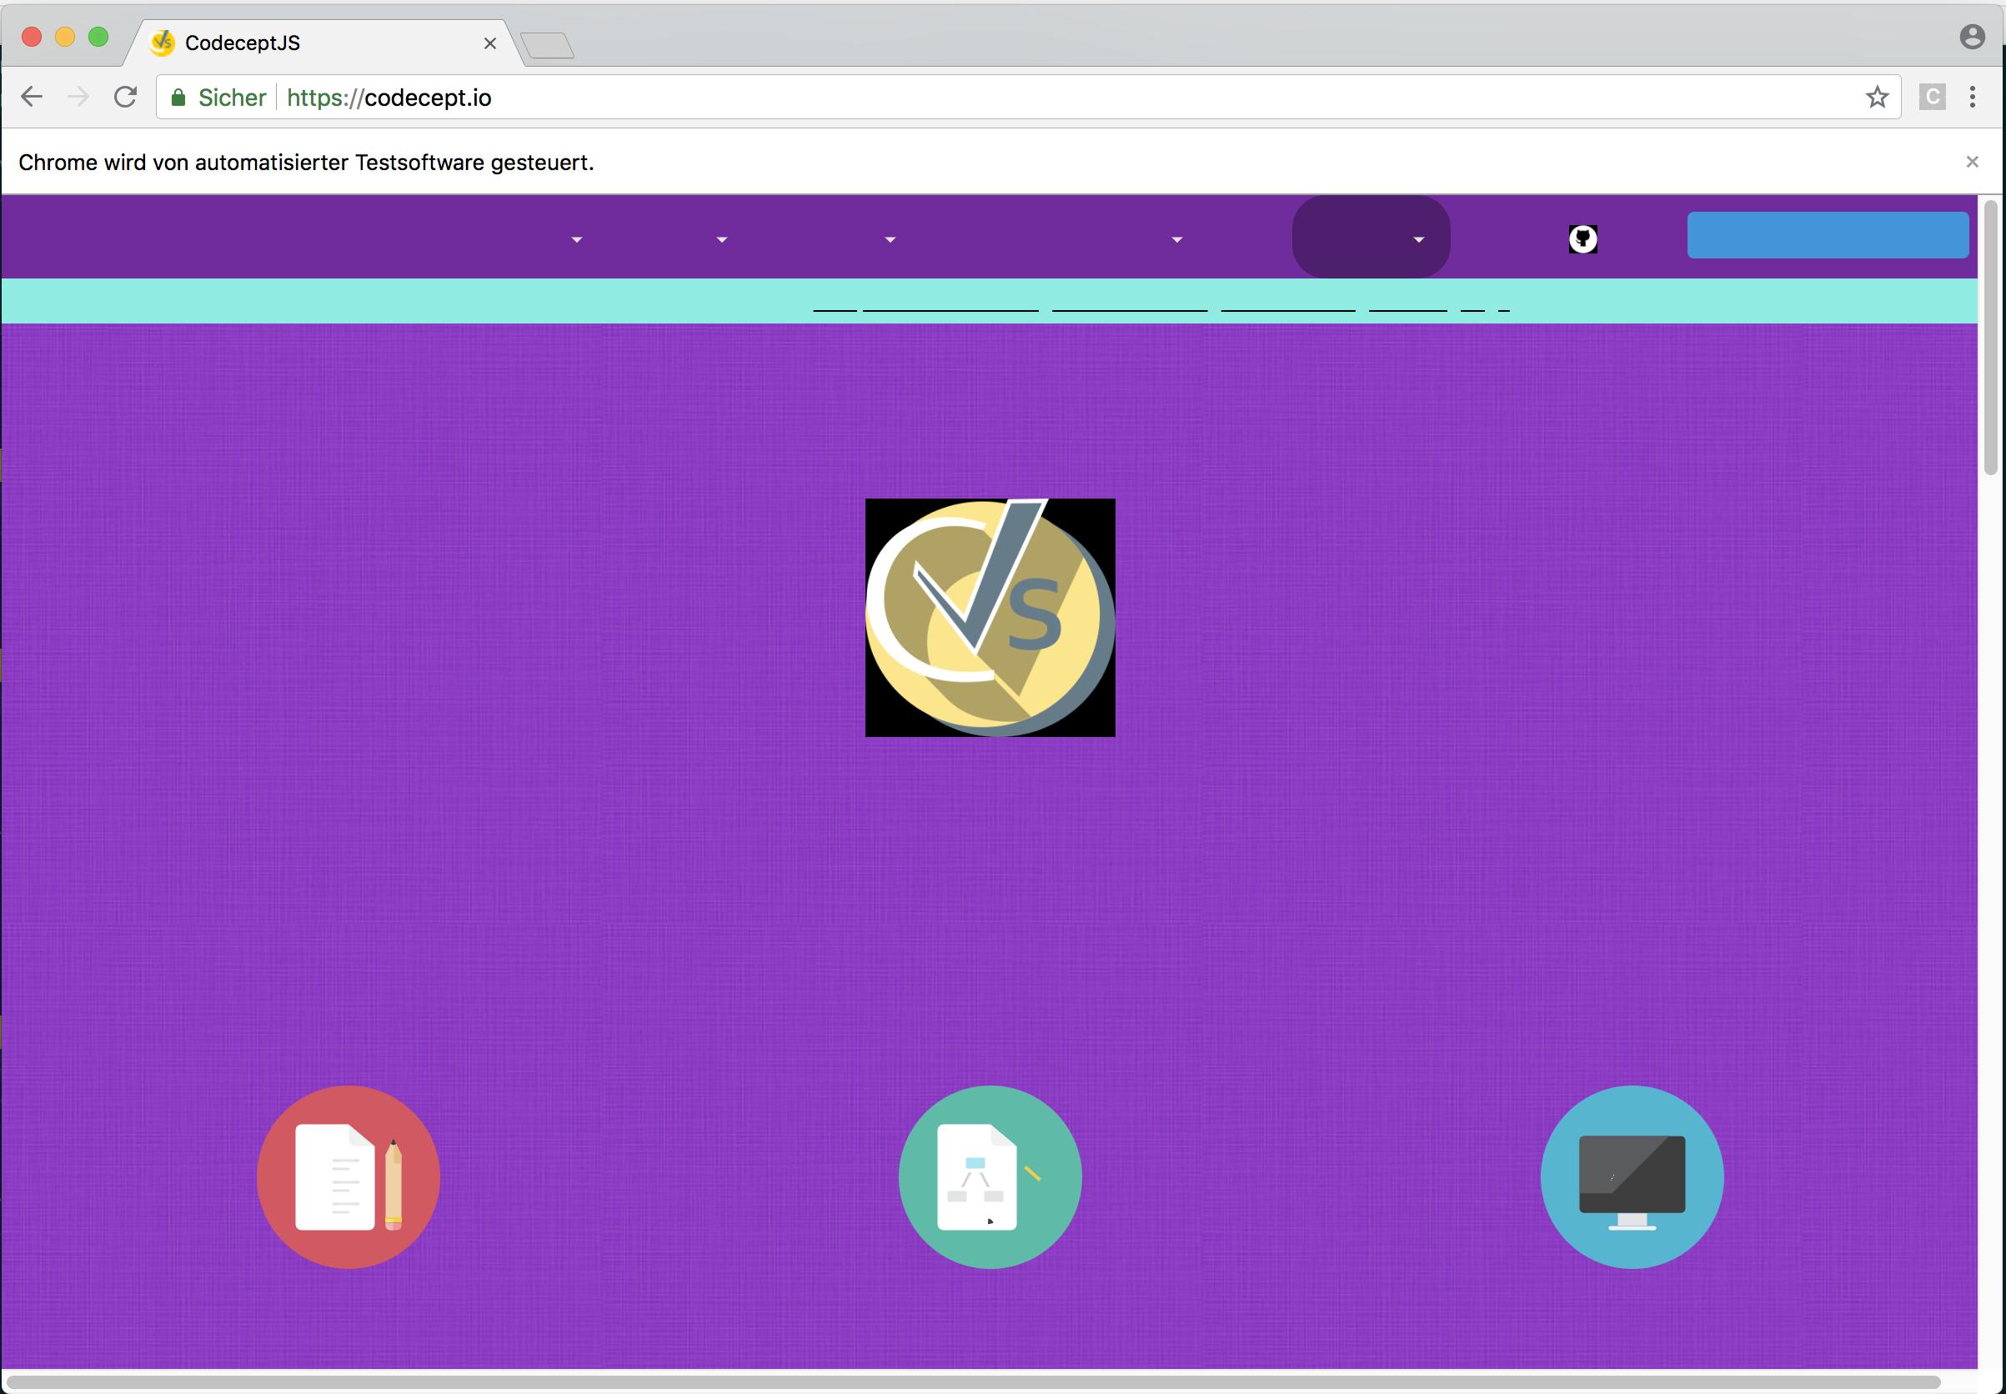Go back with the browser back arrow
The image size is (2006, 1394).
tap(32, 97)
